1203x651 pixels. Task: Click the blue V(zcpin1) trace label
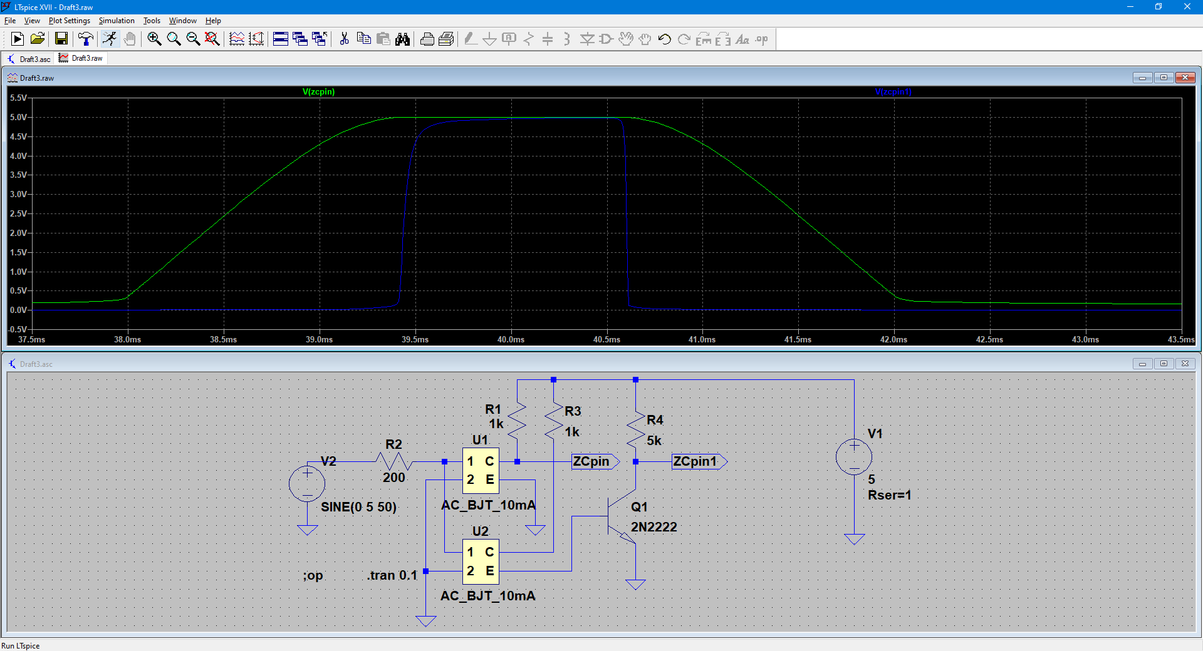[x=893, y=92]
